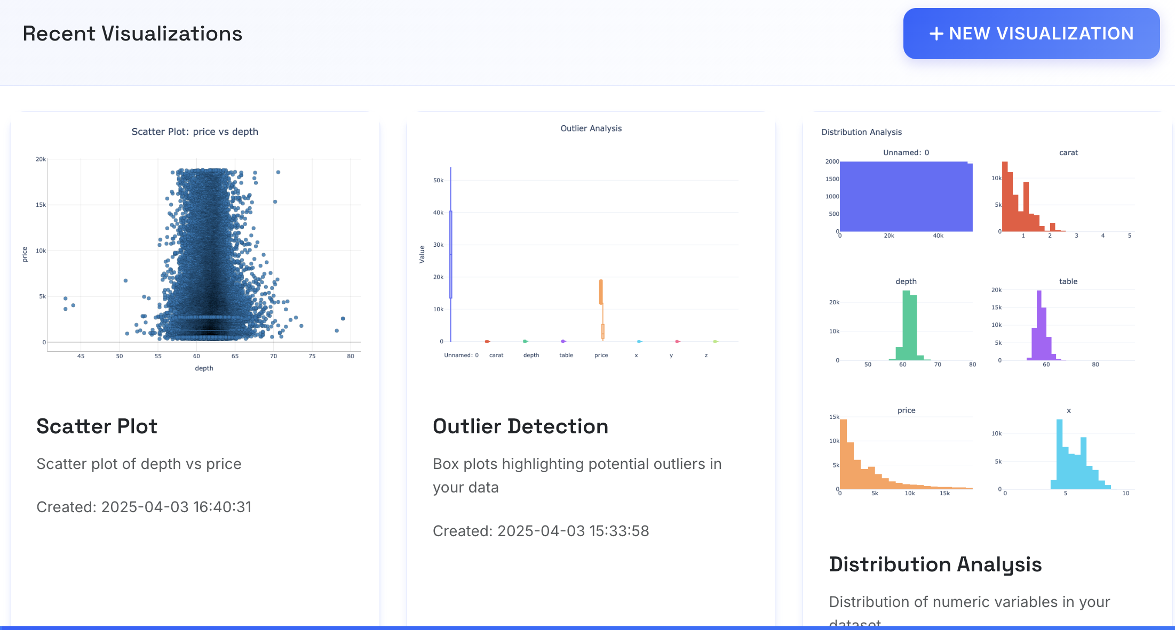Click the plus icon in New Visualization button
Viewport: 1175px width, 630px height.
pyautogui.click(x=935, y=33)
